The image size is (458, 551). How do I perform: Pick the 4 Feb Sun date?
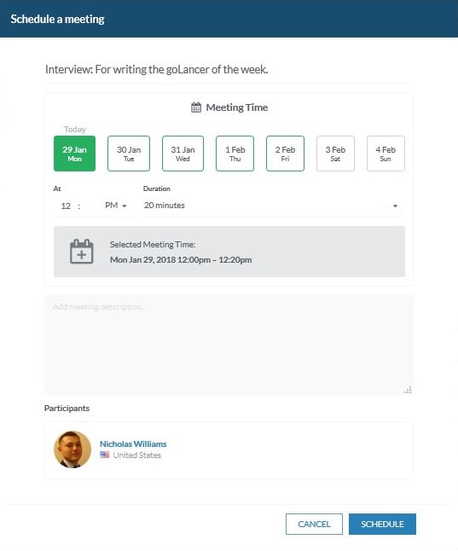386,154
